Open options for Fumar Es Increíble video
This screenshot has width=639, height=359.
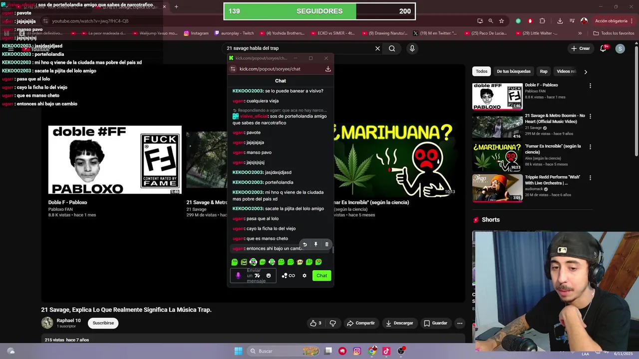(590, 147)
